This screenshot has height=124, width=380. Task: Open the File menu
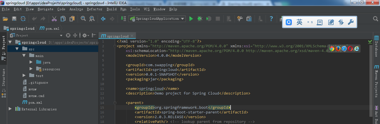[x=6, y=9]
